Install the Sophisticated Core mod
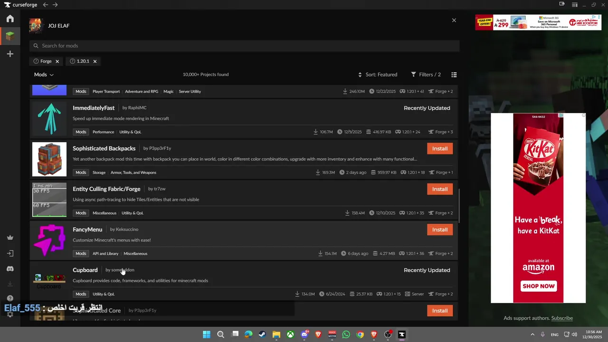The width and height of the screenshot is (608, 342). pyautogui.click(x=440, y=311)
